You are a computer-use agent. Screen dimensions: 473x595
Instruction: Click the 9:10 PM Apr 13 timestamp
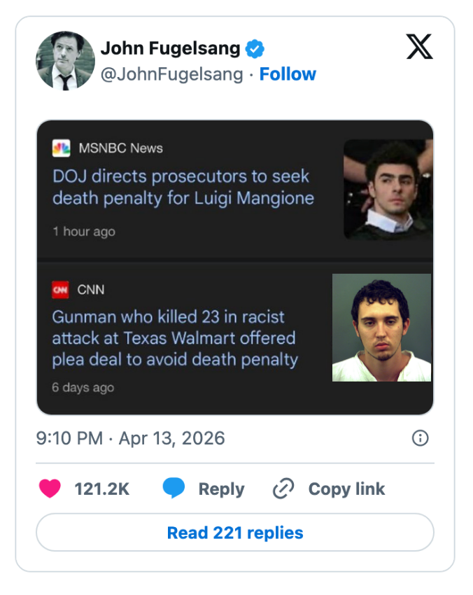(130, 438)
